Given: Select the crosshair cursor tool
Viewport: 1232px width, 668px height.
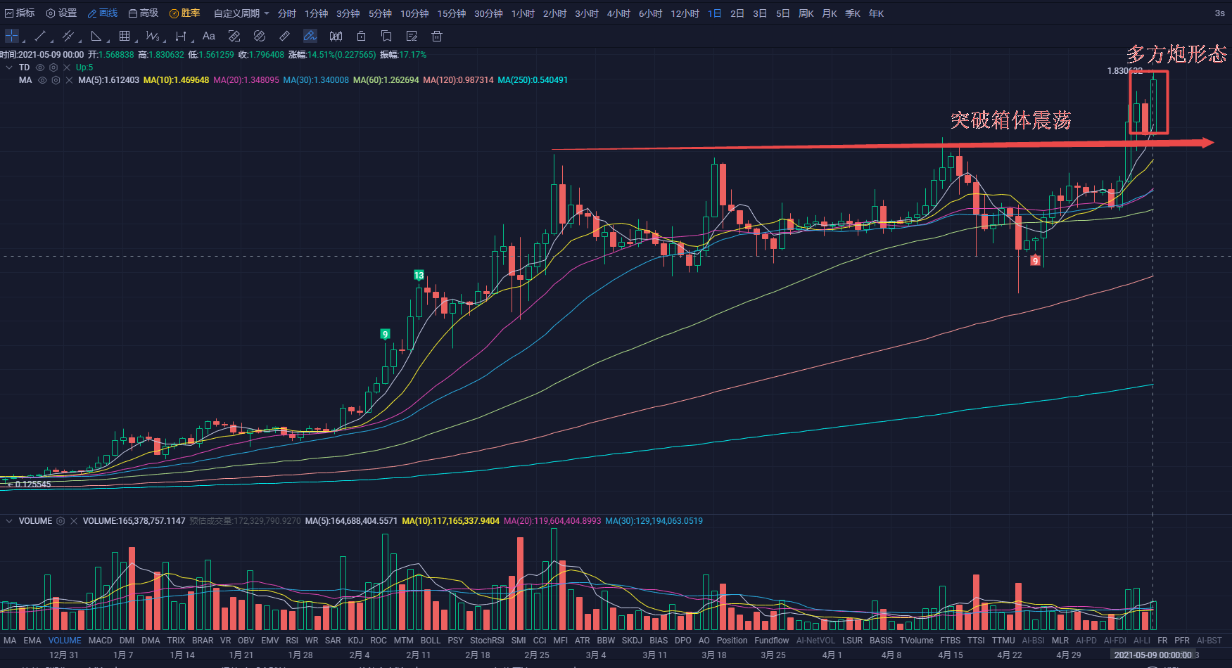Looking at the screenshot, I should (x=12, y=36).
